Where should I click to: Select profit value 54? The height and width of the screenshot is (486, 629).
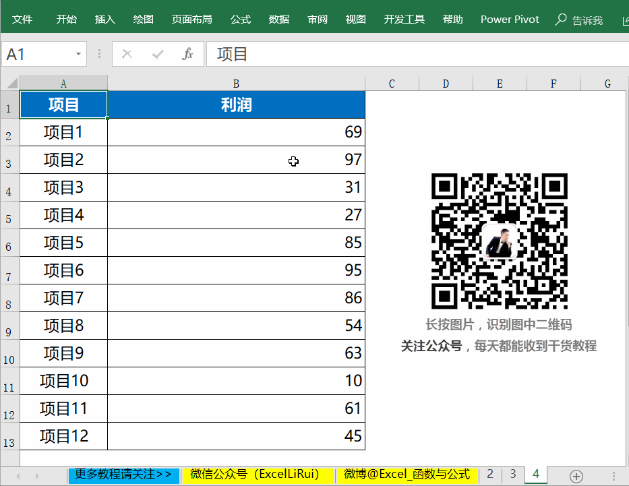tap(236, 326)
